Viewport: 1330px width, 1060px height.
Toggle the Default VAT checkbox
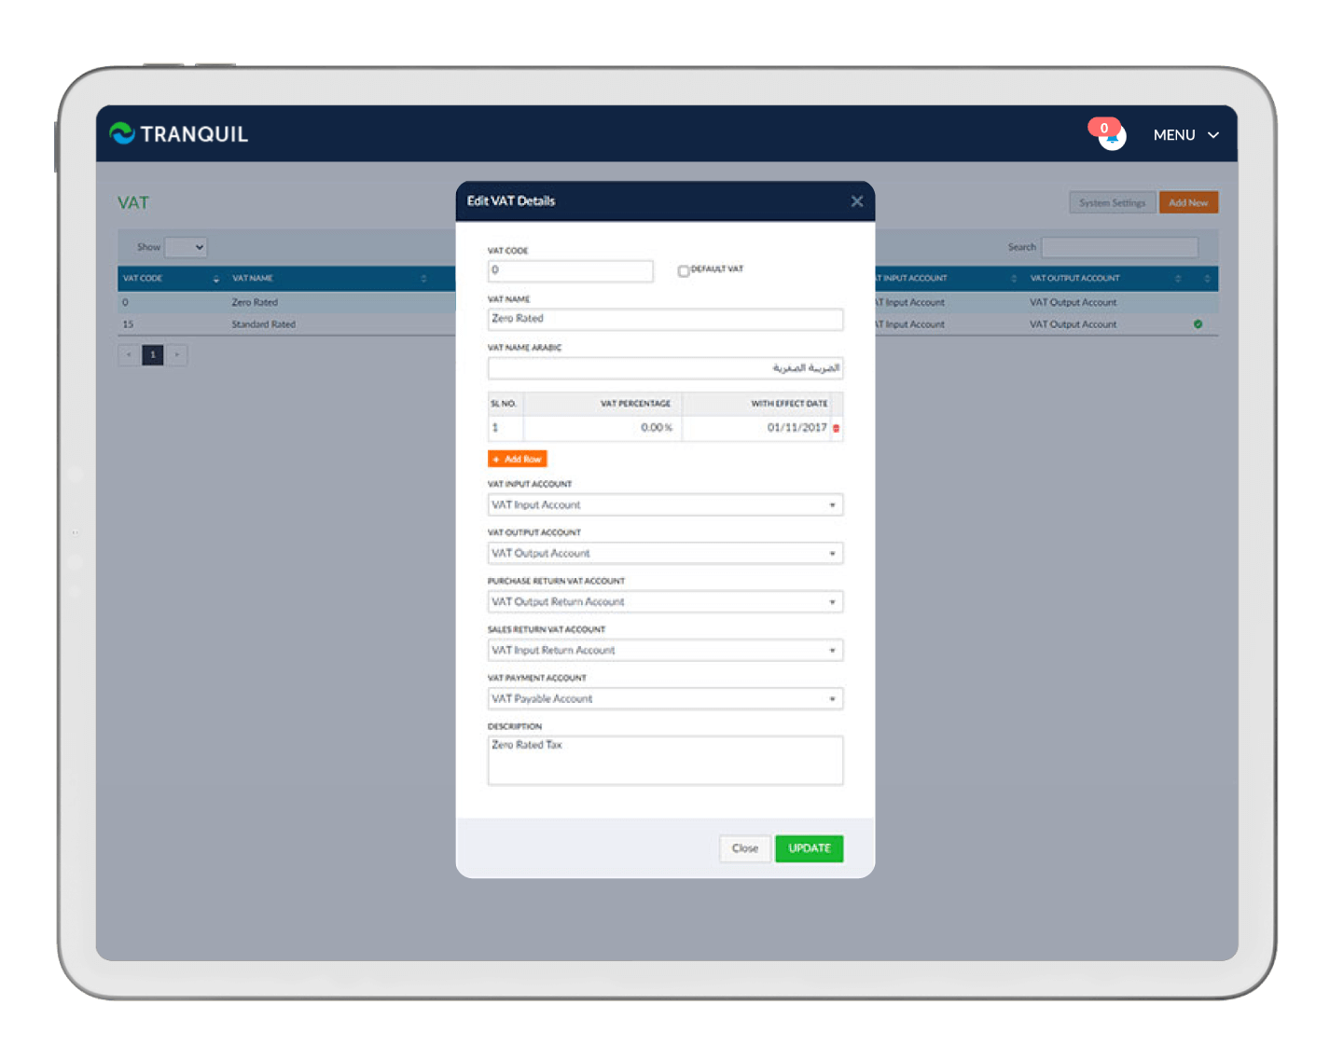pyautogui.click(x=683, y=270)
